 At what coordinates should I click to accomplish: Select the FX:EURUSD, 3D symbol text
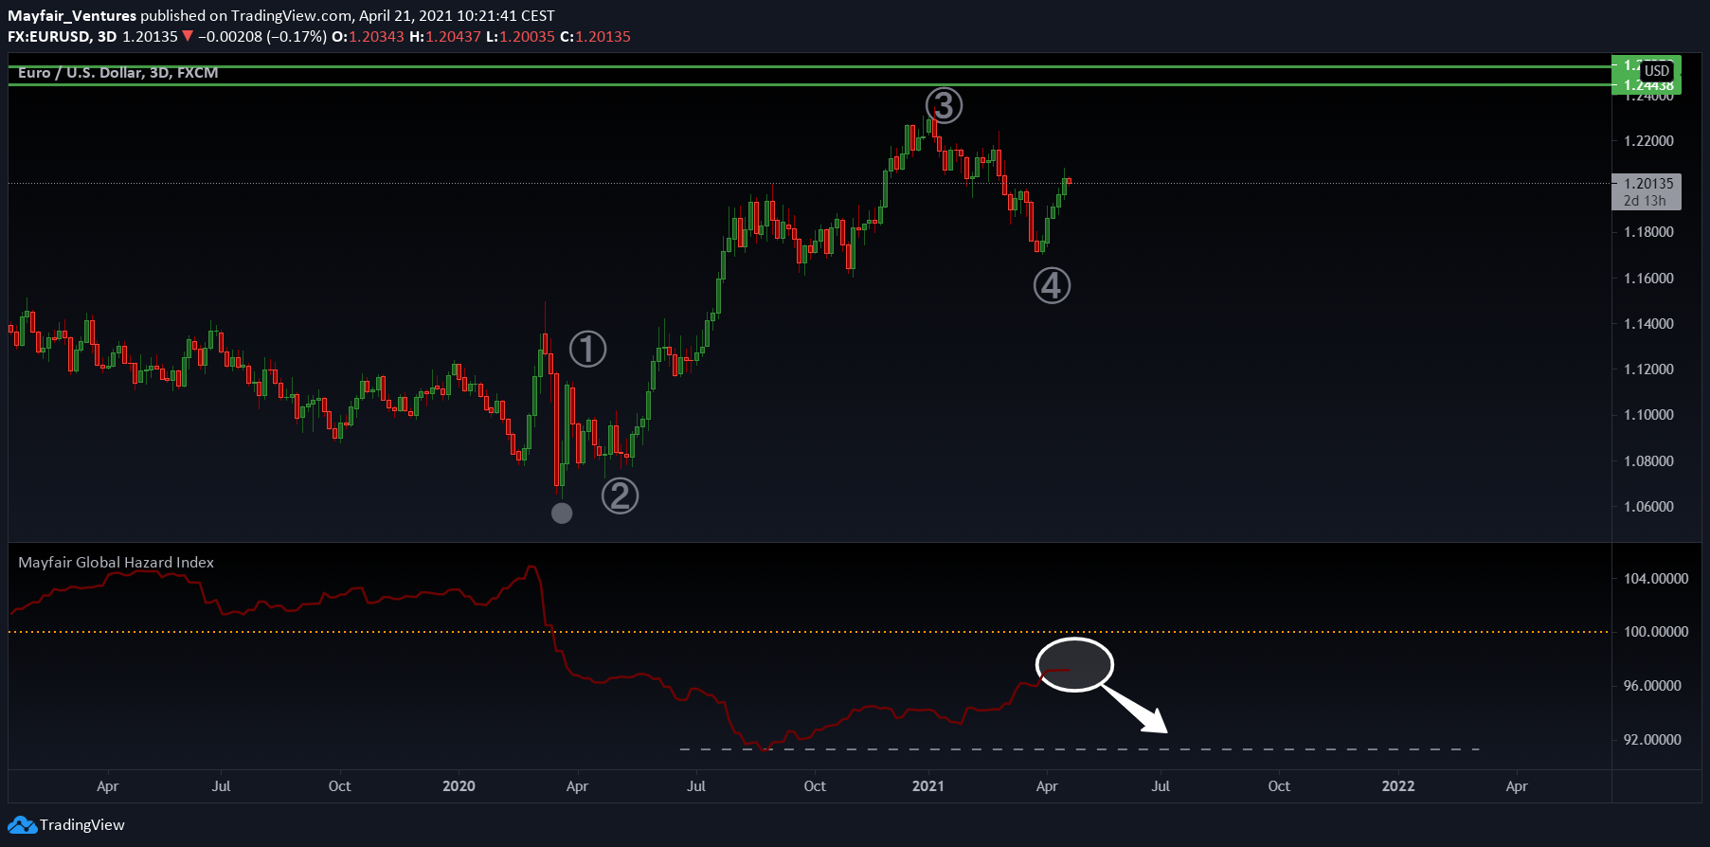click(63, 36)
